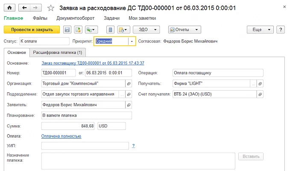290x171 pixels.
Task: Open the print dropdown icon
Action: coord(123,29)
